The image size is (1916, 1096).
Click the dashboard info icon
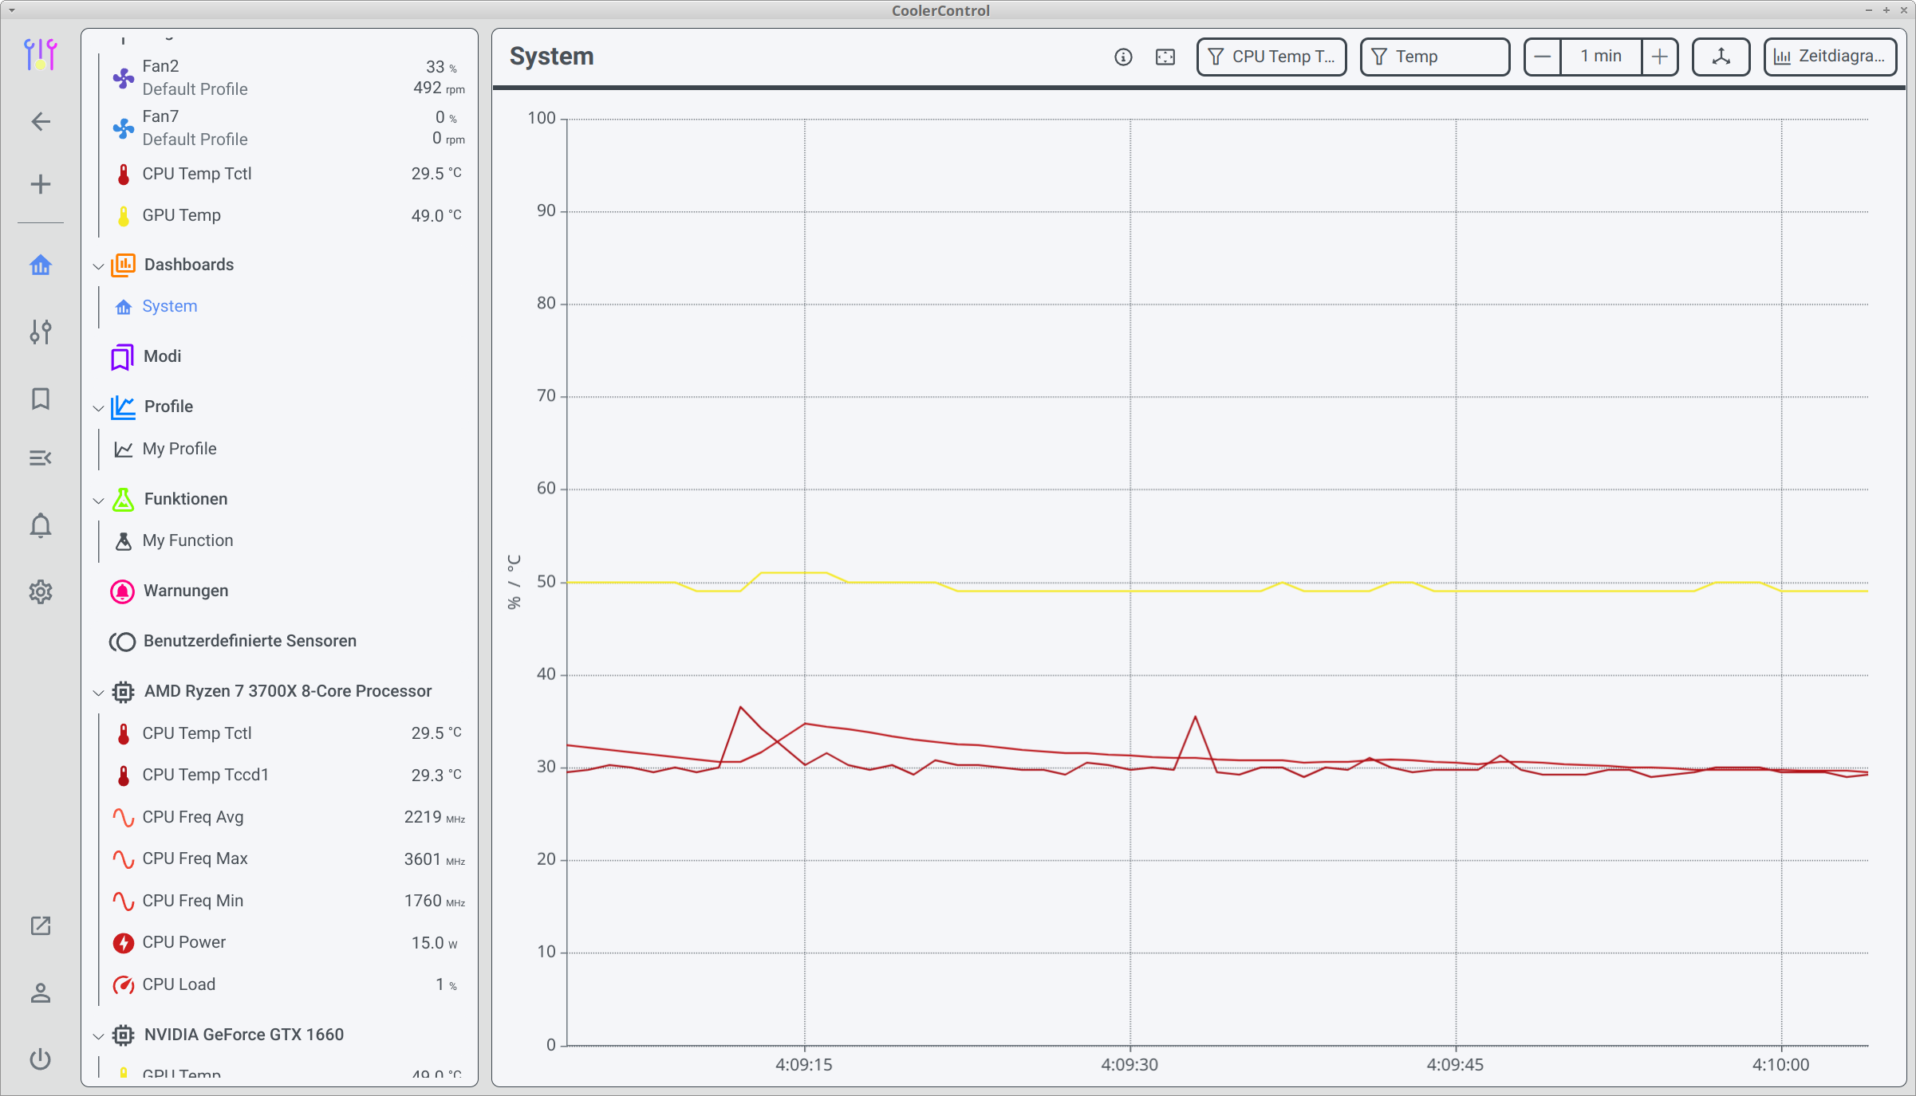coord(1123,57)
